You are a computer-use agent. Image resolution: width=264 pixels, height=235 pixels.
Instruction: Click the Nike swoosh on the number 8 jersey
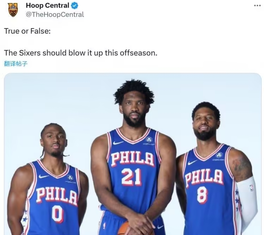point(192,162)
